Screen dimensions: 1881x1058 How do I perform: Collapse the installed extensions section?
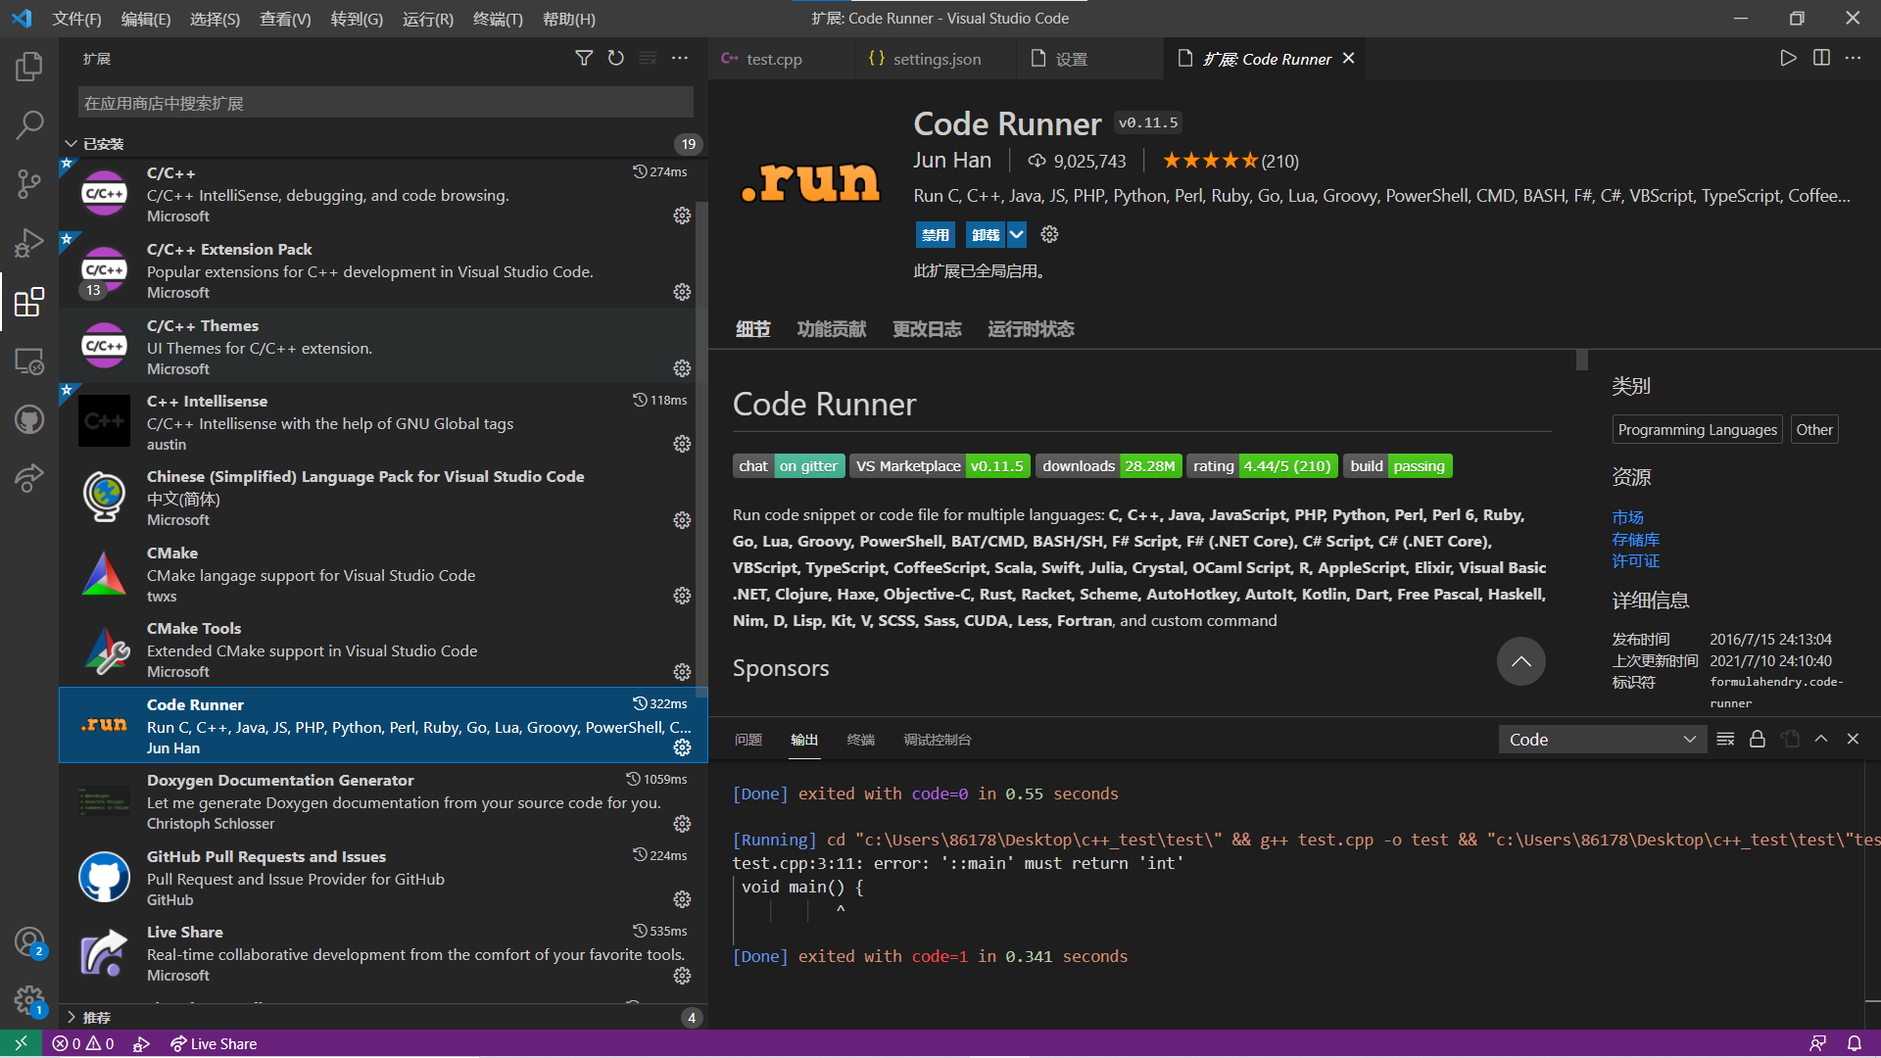click(382, 144)
